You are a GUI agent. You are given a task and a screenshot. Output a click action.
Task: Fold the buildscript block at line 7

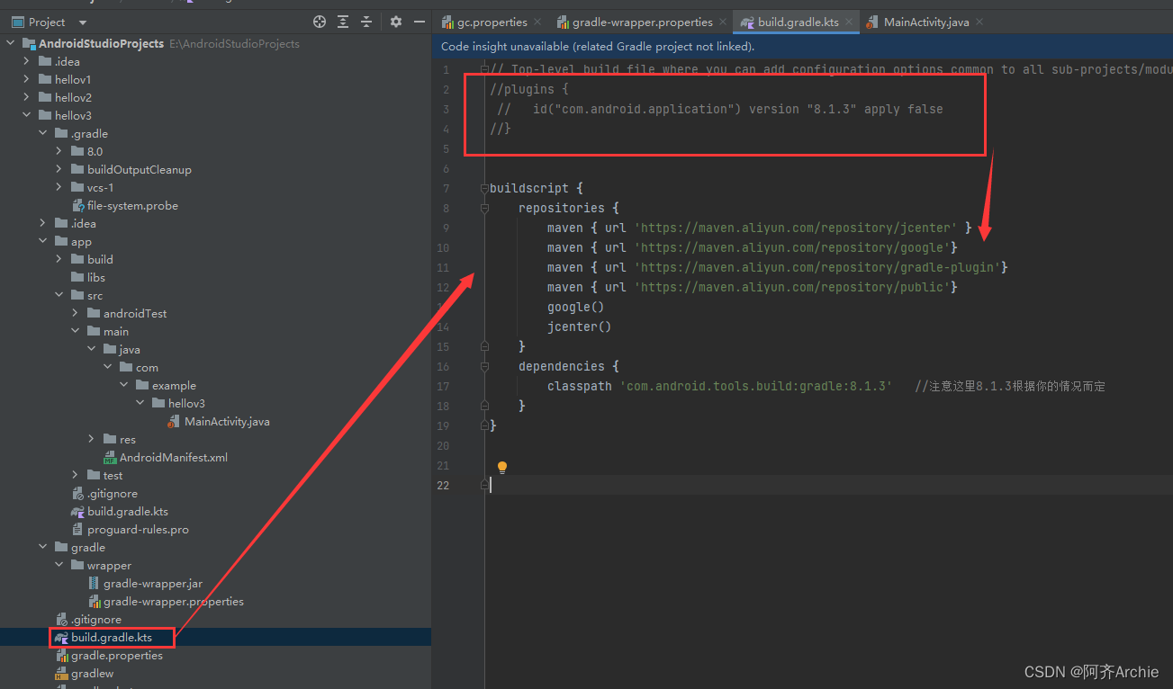(x=484, y=188)
